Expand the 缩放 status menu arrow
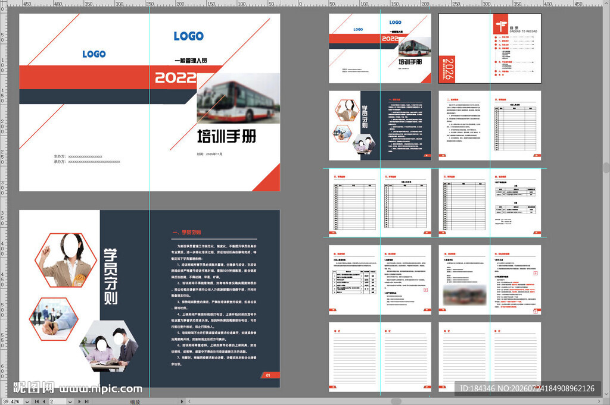Image resolution: width=610 pixels, height=405 pixels. pyautogui.click(x=182, y=401)
